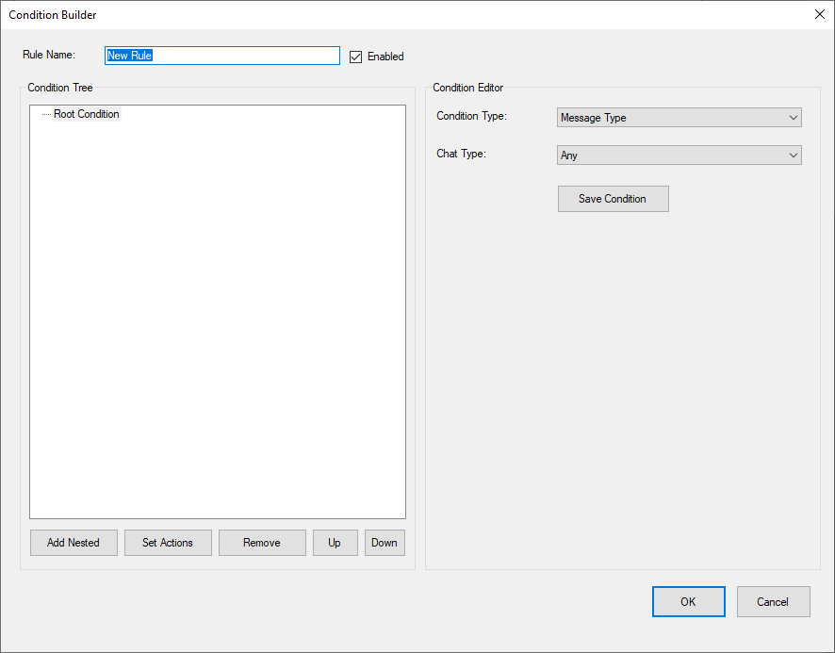Click the Rule Name input field

tap(222, 56)
